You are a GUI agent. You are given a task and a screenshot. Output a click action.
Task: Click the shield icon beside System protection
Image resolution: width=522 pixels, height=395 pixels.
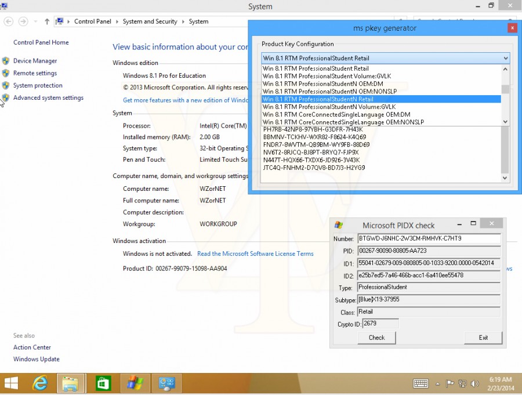pyautogui.click(x=6, y=86)
